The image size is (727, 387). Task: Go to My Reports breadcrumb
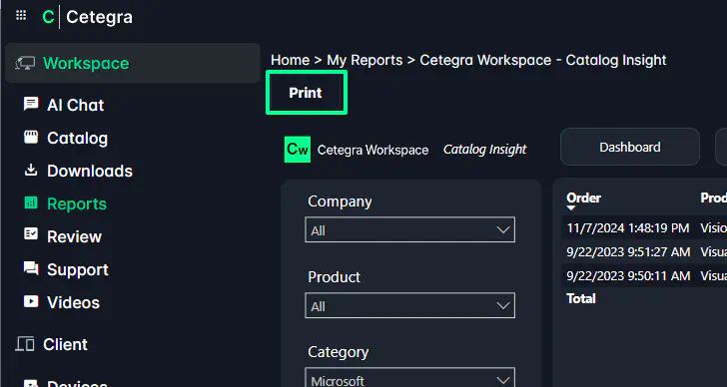point(364,60)
